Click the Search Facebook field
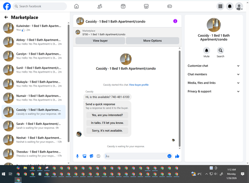Image resolution: width=249 pixels, height=183 pixels. click(x=40, y=6)
